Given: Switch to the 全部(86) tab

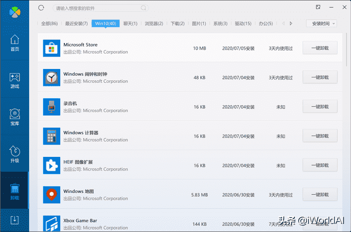Looking at the screenshot, I should (x=49, y=24).
